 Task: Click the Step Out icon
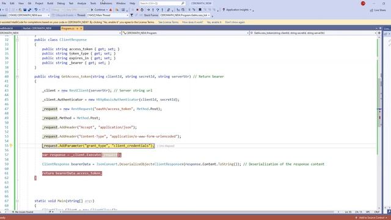pyautogui.click(x=163, y=10)
